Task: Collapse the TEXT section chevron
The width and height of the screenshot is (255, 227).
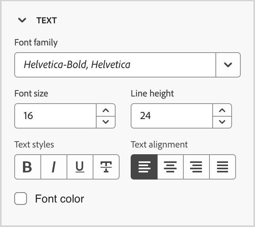Action: [22, 21]
